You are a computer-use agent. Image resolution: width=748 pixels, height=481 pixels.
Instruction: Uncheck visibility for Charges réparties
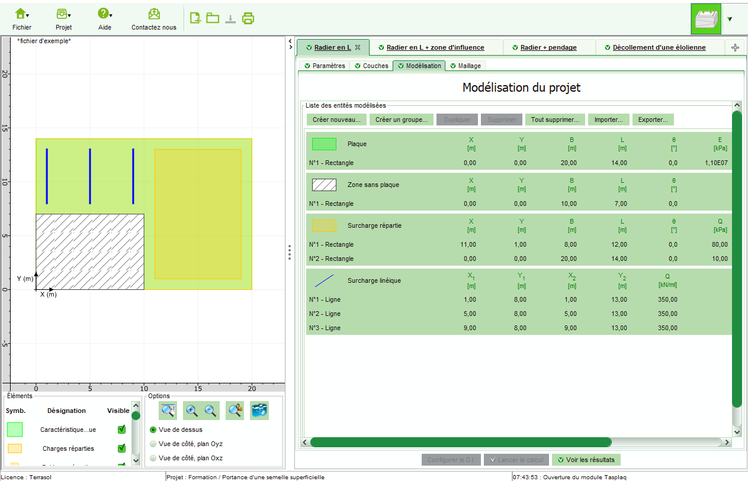click(122, 448)
